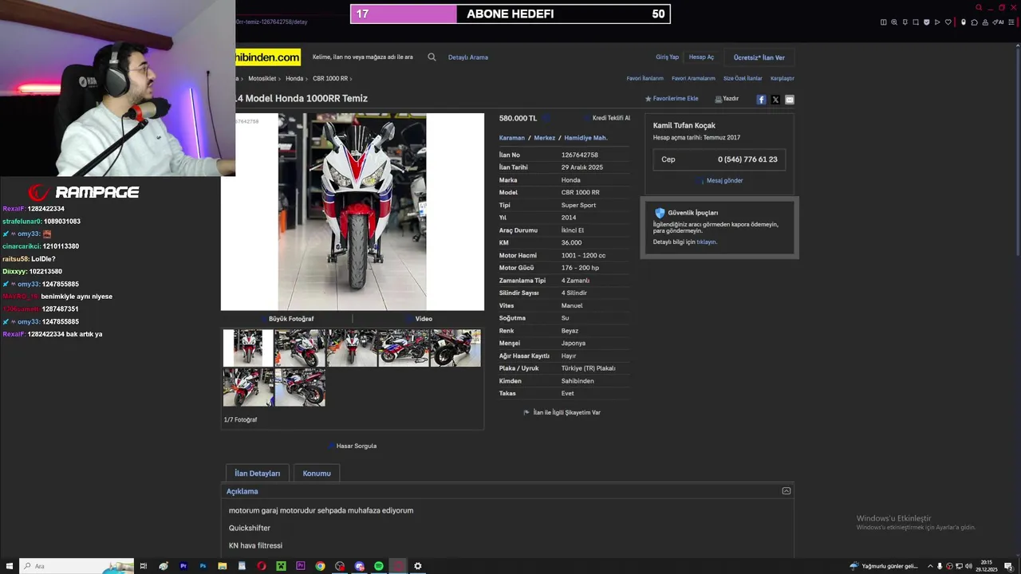Click the search magnifier icon on sahibinden header
The height and width of the screenshot is (574, 1021).
432,57
